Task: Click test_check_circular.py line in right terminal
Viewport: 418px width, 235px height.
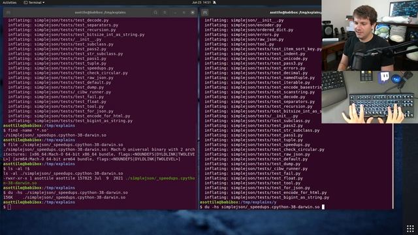Action: 264,149
